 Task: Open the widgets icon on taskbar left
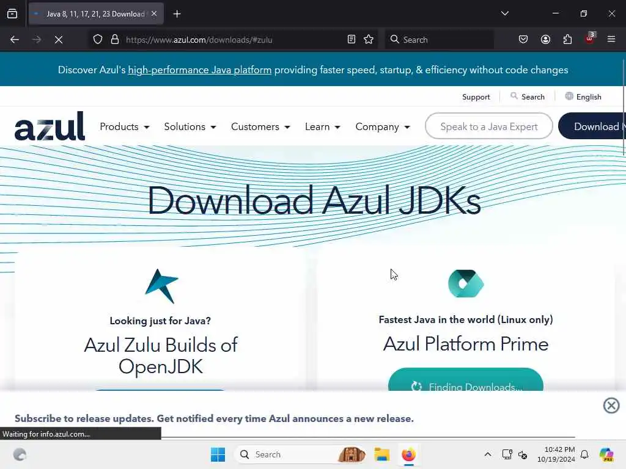click(x=20, y=454)
